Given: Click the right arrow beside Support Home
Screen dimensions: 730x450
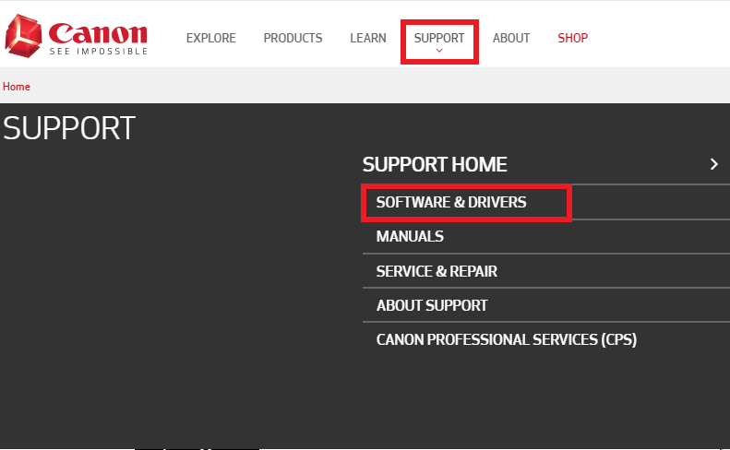Looking at the screenshot, I should pos(713,164).
